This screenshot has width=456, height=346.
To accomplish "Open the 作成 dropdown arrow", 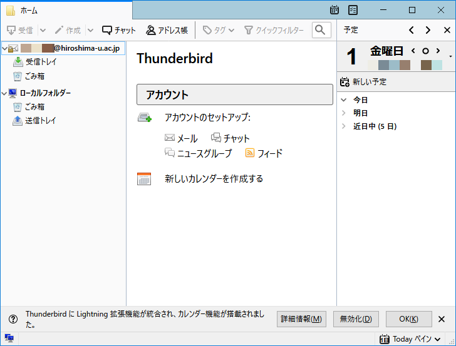I will pyautogui.click(x=90, y=30).
